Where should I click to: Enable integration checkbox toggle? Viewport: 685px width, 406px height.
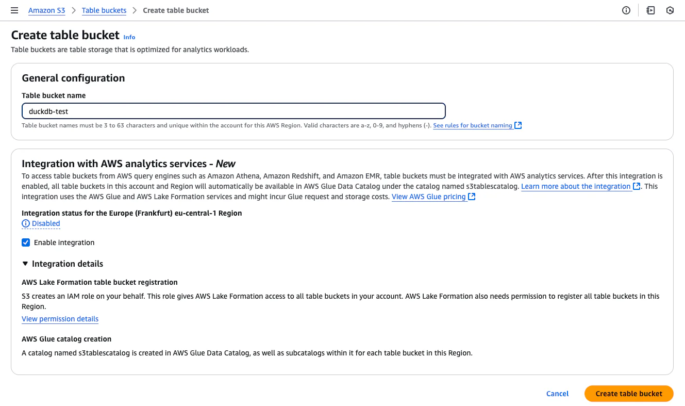coord(26,242)
